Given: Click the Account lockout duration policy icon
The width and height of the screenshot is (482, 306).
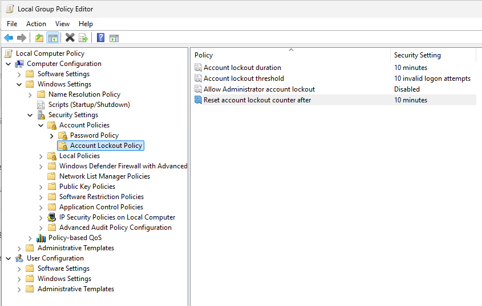Looking at the screenshot, I should (x=199, y=68).
